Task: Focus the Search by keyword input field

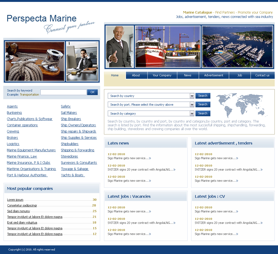Action: coord(64,92)
